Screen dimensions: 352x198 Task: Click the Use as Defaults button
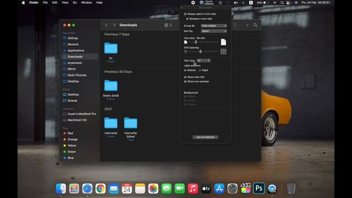205,137
